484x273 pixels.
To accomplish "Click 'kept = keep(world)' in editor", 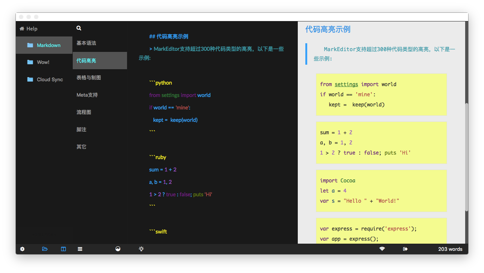I will pos(175,120).
